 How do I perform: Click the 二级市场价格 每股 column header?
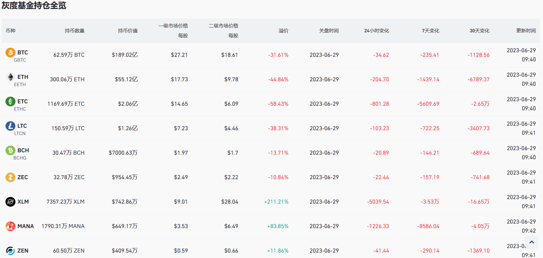[x=223, y=31]
